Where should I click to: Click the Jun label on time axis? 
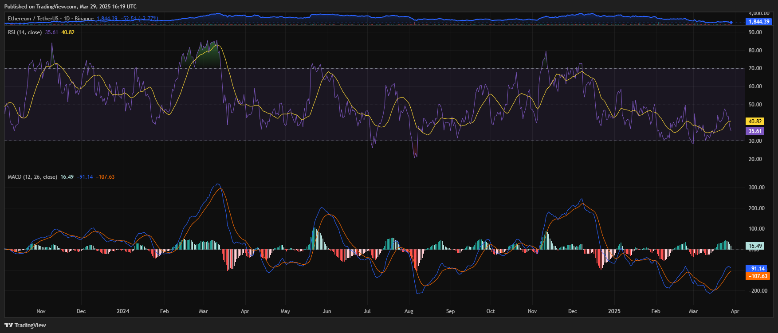pyautogui.click(x=327, y=311)
